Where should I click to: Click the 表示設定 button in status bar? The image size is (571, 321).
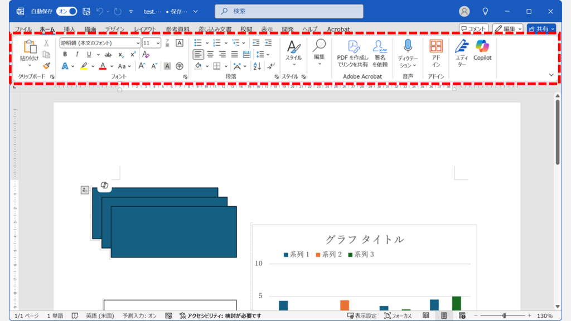point(362,315)
